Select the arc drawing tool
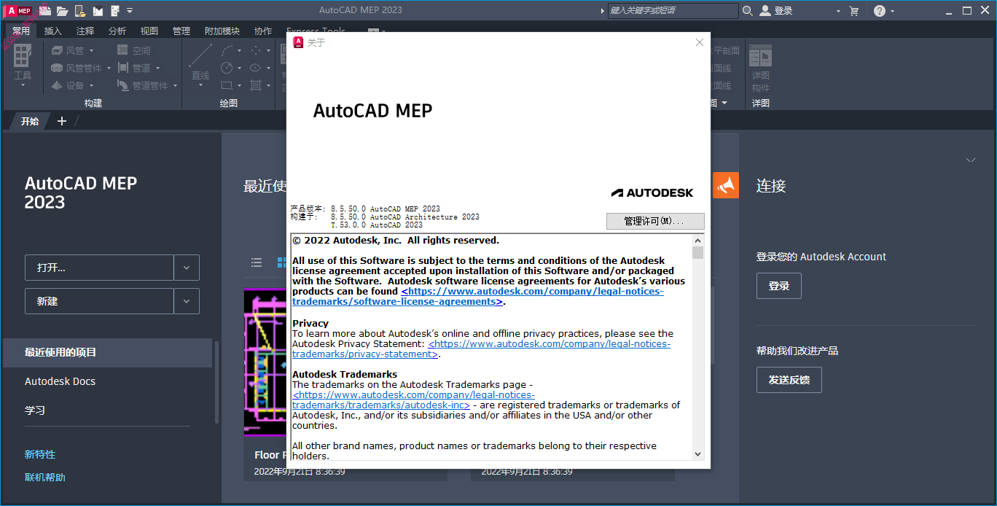 click(x=227, y=50)
